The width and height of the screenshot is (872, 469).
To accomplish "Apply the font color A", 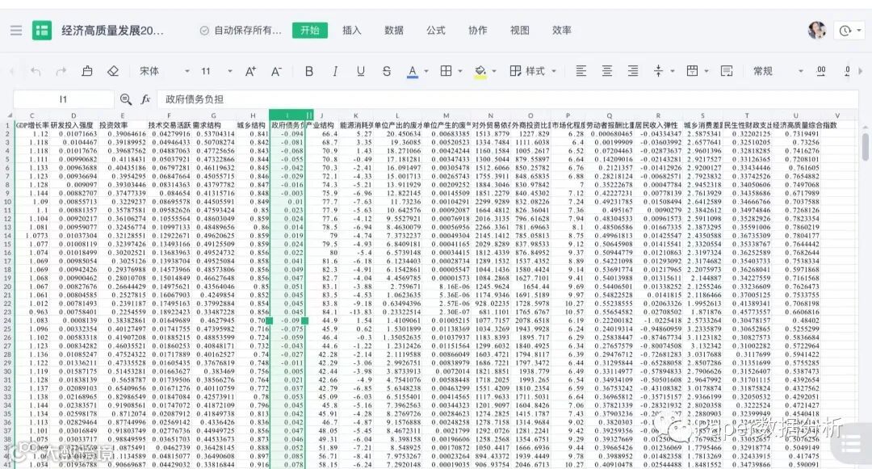I will tap(412, 71).
